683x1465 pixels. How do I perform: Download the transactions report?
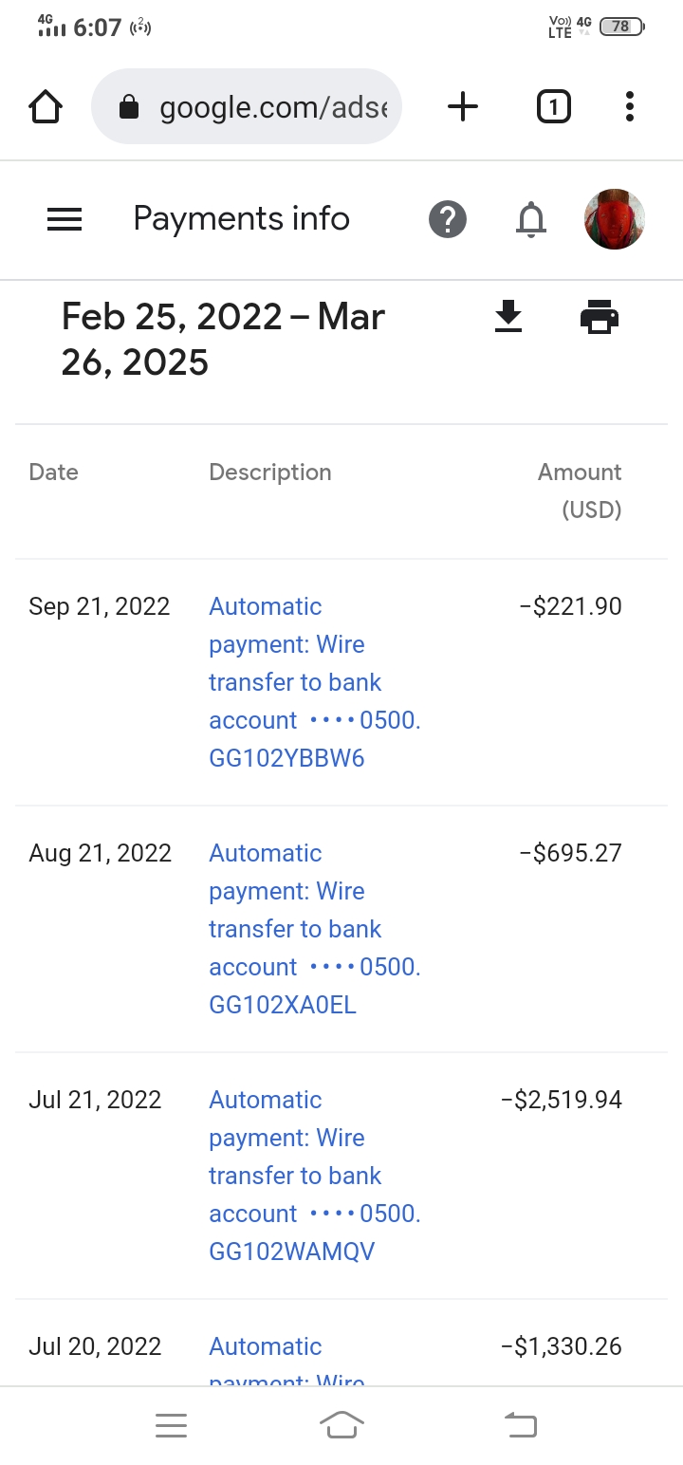[509, 317]
